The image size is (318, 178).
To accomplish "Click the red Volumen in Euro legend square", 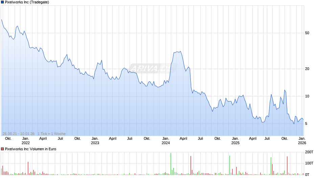I will point(2,149).
